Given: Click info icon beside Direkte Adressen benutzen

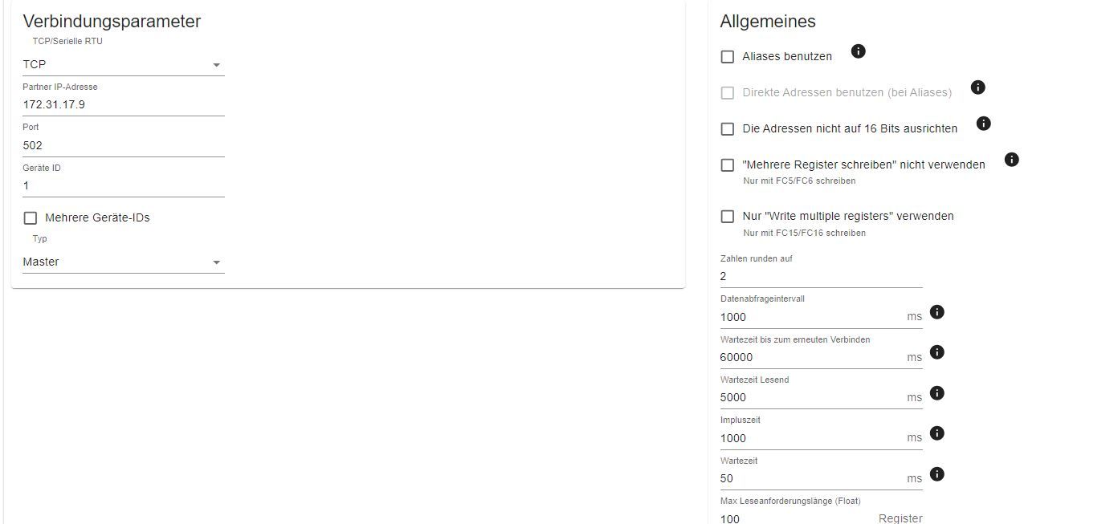Looking at the screenshot, I should [977, 87].
